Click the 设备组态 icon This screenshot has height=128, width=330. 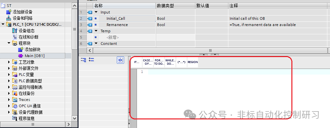pos(15,31)
